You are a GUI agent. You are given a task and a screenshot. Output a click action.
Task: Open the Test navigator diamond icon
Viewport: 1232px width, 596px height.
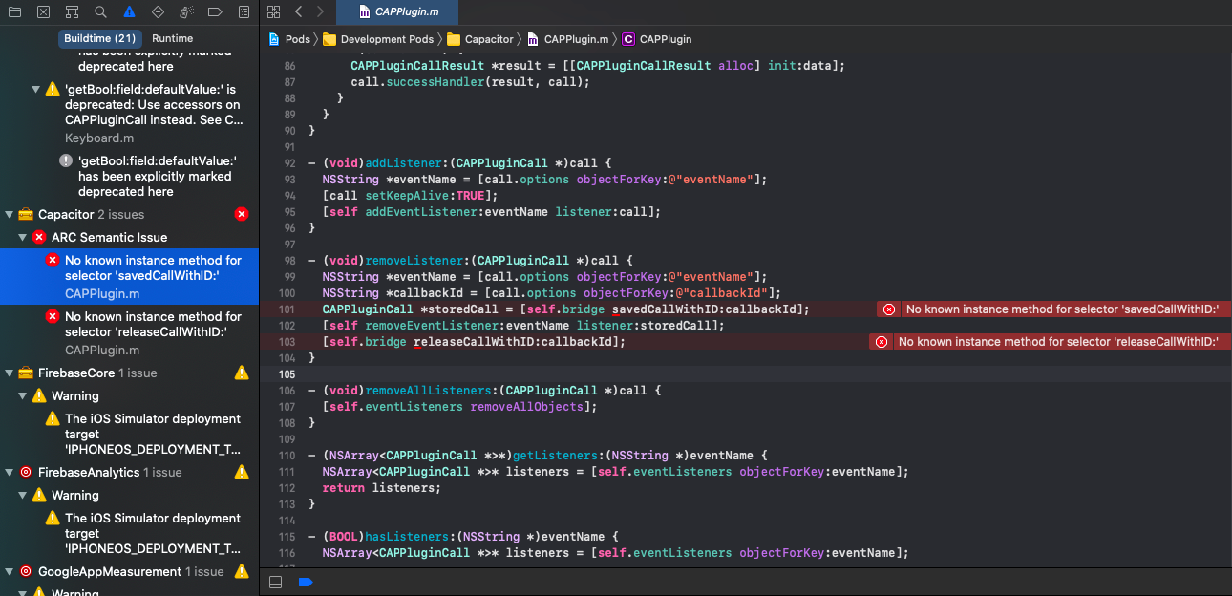159,12
